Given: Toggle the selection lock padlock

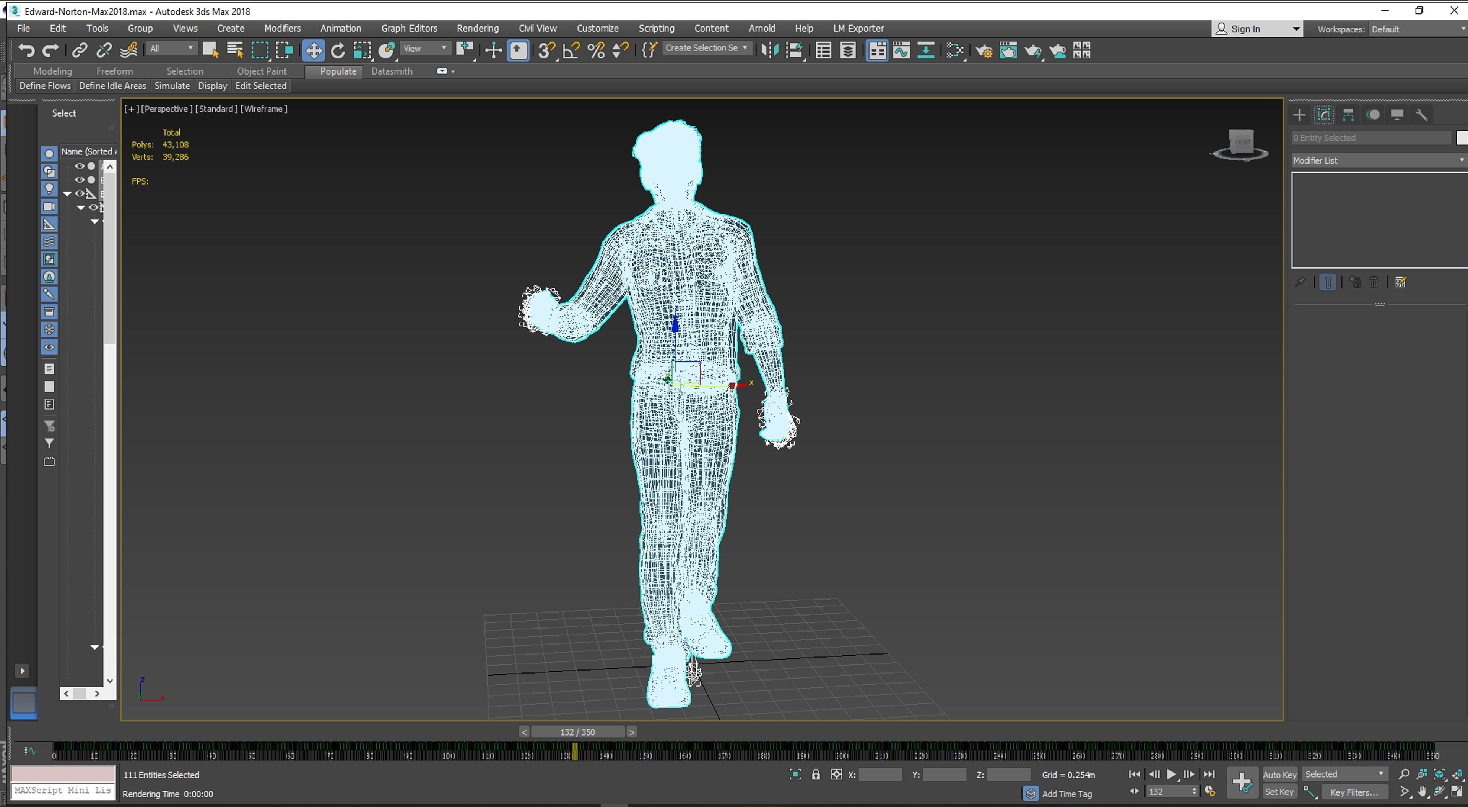Looking at the screenshot, I should (x=816, y=775).
